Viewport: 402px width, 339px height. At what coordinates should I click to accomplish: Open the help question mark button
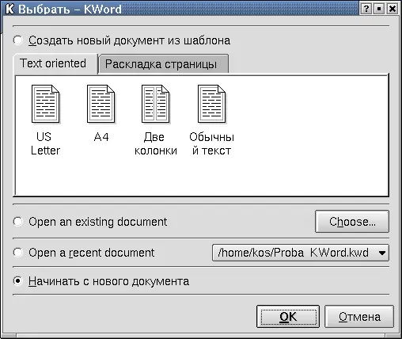click(366, 9)
